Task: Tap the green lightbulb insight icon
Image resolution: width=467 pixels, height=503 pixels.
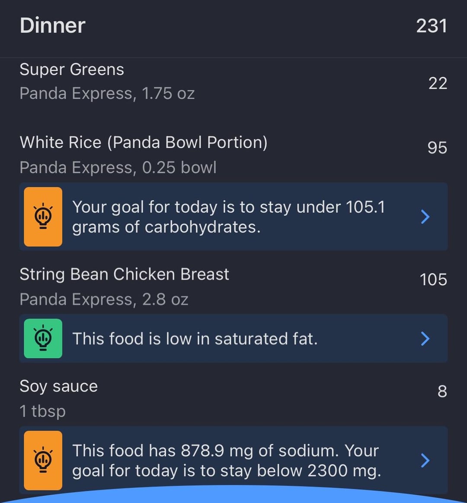Action: tap(43, 338)
